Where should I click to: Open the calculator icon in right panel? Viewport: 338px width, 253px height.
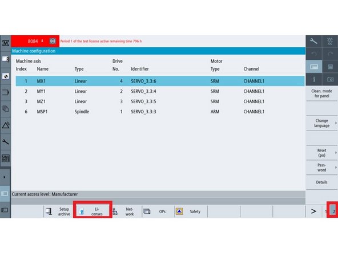330,67
